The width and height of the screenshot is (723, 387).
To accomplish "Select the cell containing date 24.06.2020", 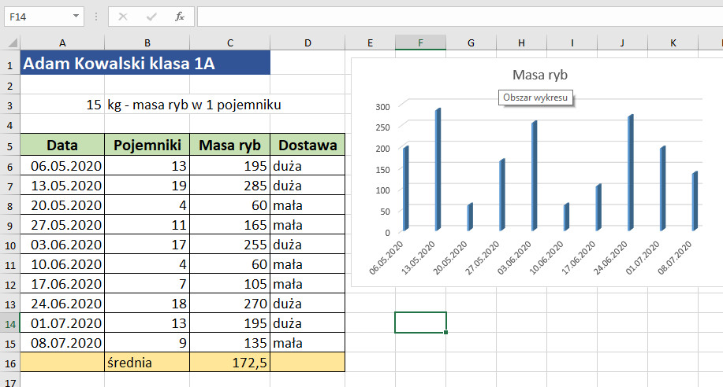I will click(62, 303).
